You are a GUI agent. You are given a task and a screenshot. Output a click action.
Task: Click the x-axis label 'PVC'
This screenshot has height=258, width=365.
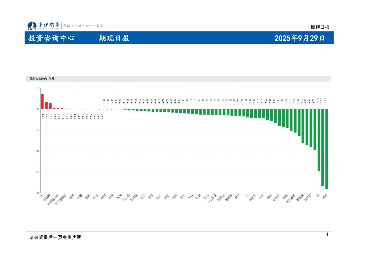click(238, 197)
